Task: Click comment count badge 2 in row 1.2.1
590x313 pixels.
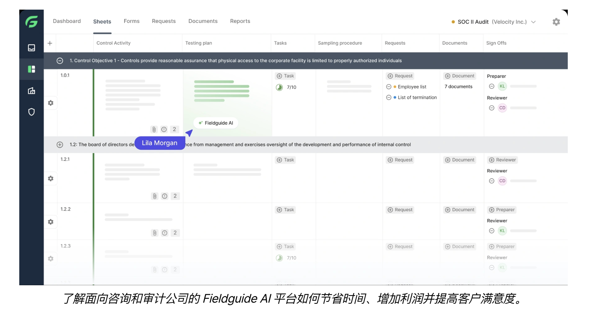Action: pyautogui.click(x=175, y=196)
